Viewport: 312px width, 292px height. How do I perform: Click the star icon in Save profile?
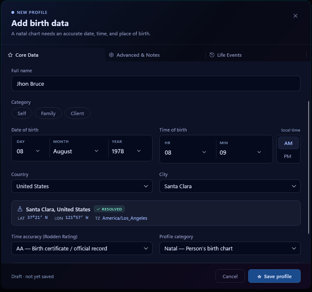[x=259, y=276]
